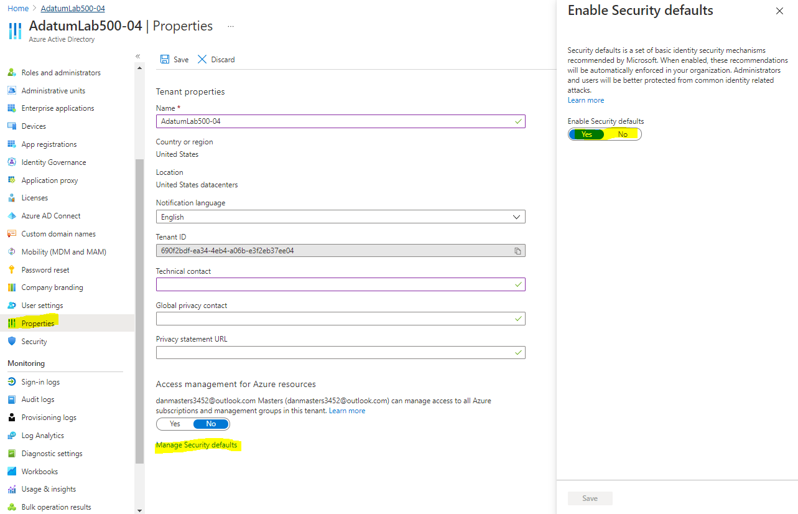Enable Security defaults by selecting Yes
The width and height of the screenshot is (798, 514).
point(585,134)
